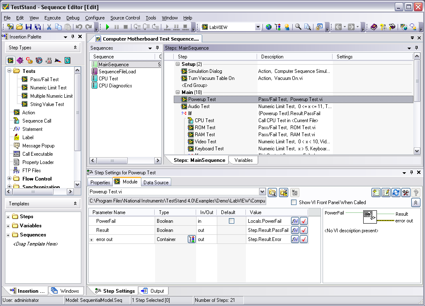Click the Container type icon for error out
This screenshot has height=306, width=425.
(191, 239)
